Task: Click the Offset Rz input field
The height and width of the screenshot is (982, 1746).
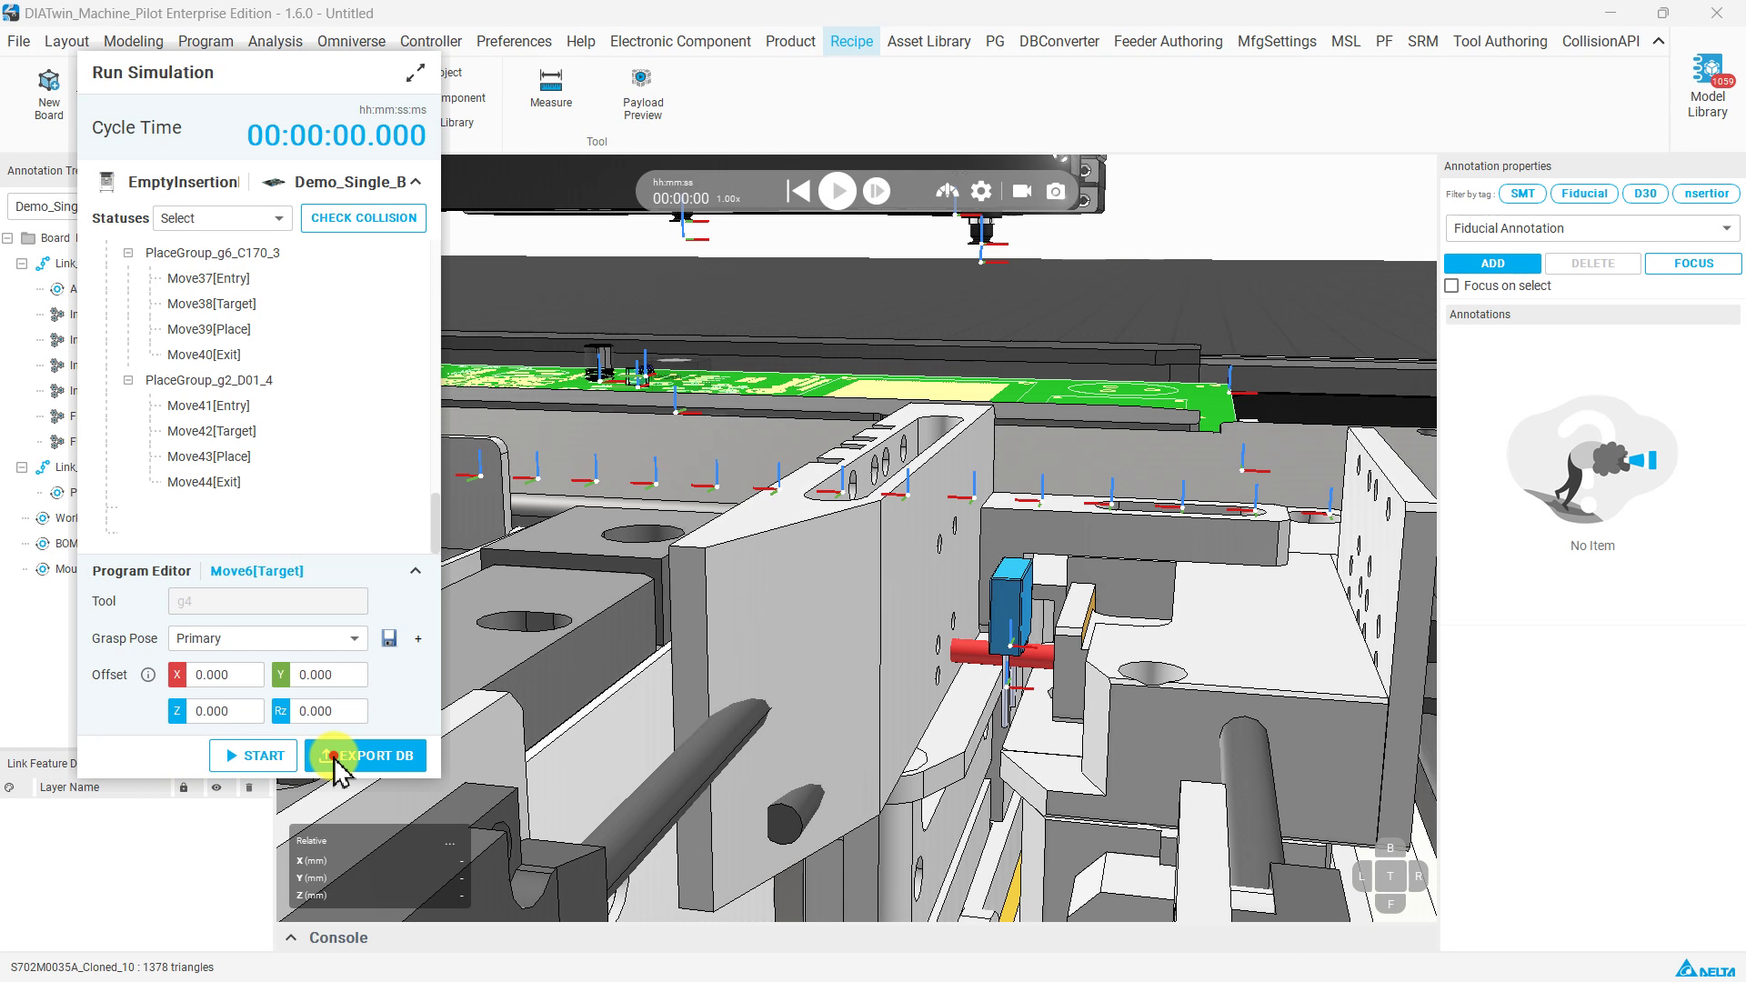Action: [329, 711]
